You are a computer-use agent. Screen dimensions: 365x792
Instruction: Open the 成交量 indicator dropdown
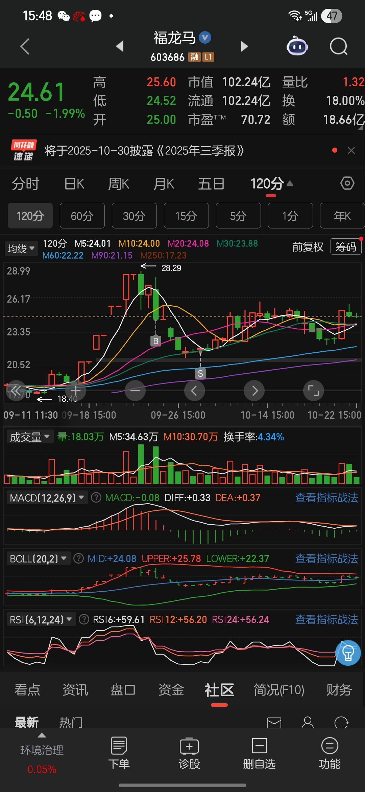click(30, 437)
